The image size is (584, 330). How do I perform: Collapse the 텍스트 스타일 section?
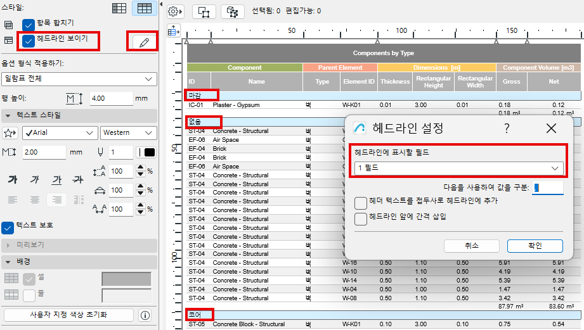click(x=8, y=115)
